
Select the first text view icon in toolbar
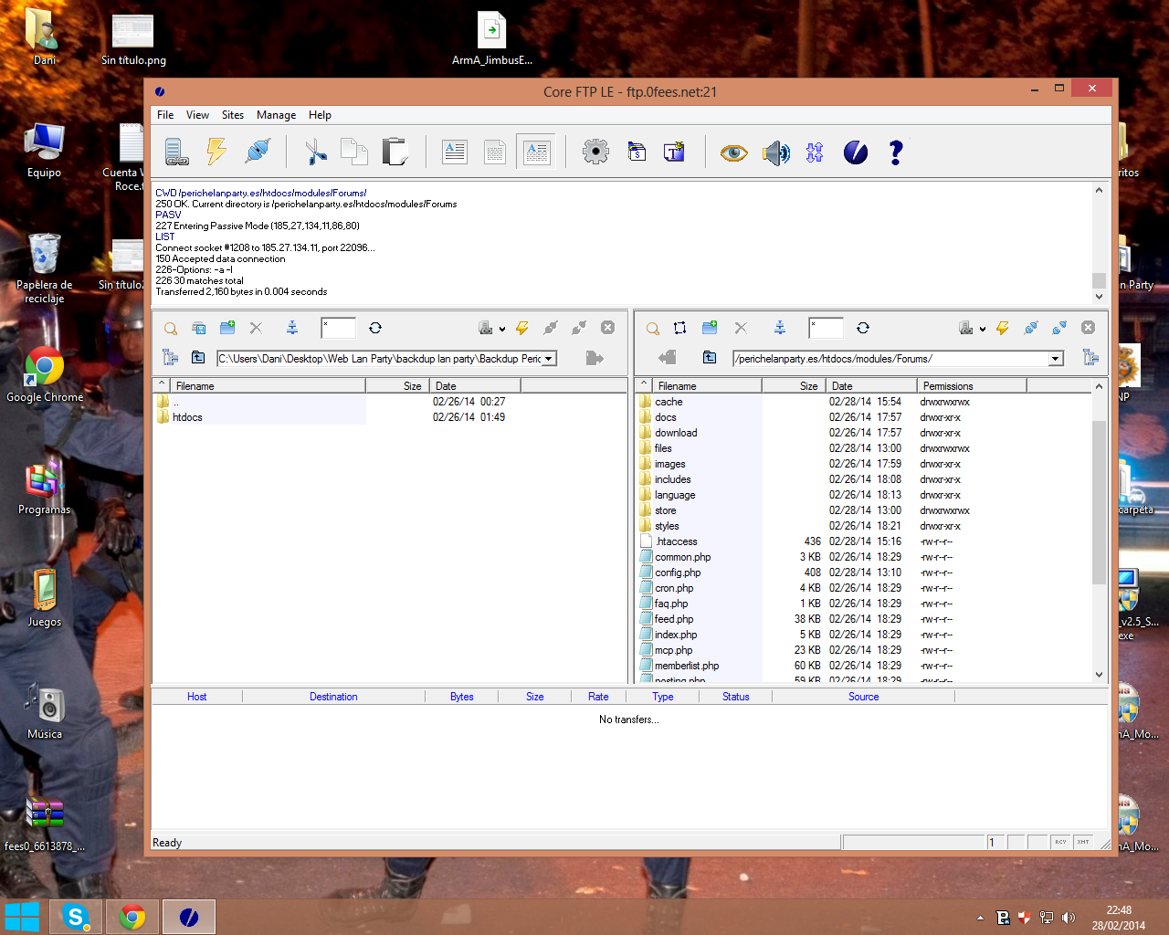click(x=455, y=152)
